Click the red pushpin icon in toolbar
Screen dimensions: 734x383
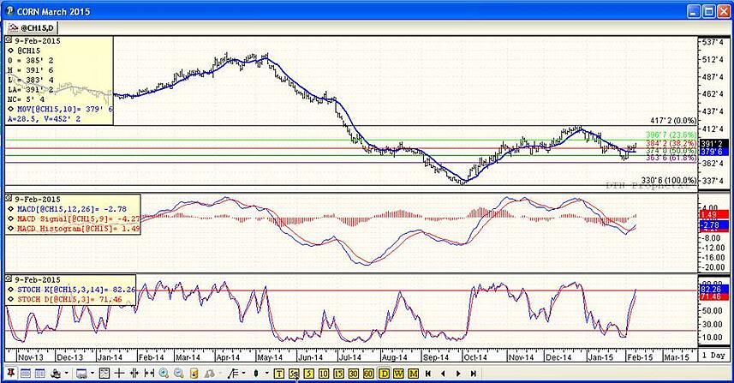coord(11,374)
